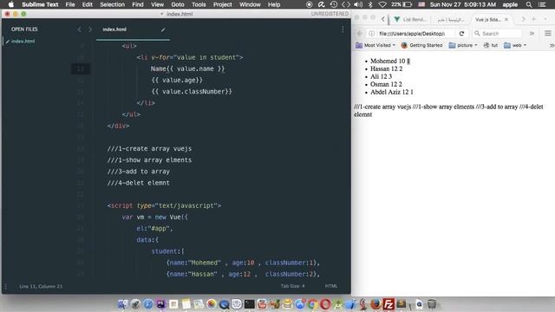Expand the Most Visited bookmarks dropdown
Image resolution: width=555 pixels, height=312 pixels.
click(376, 45)
